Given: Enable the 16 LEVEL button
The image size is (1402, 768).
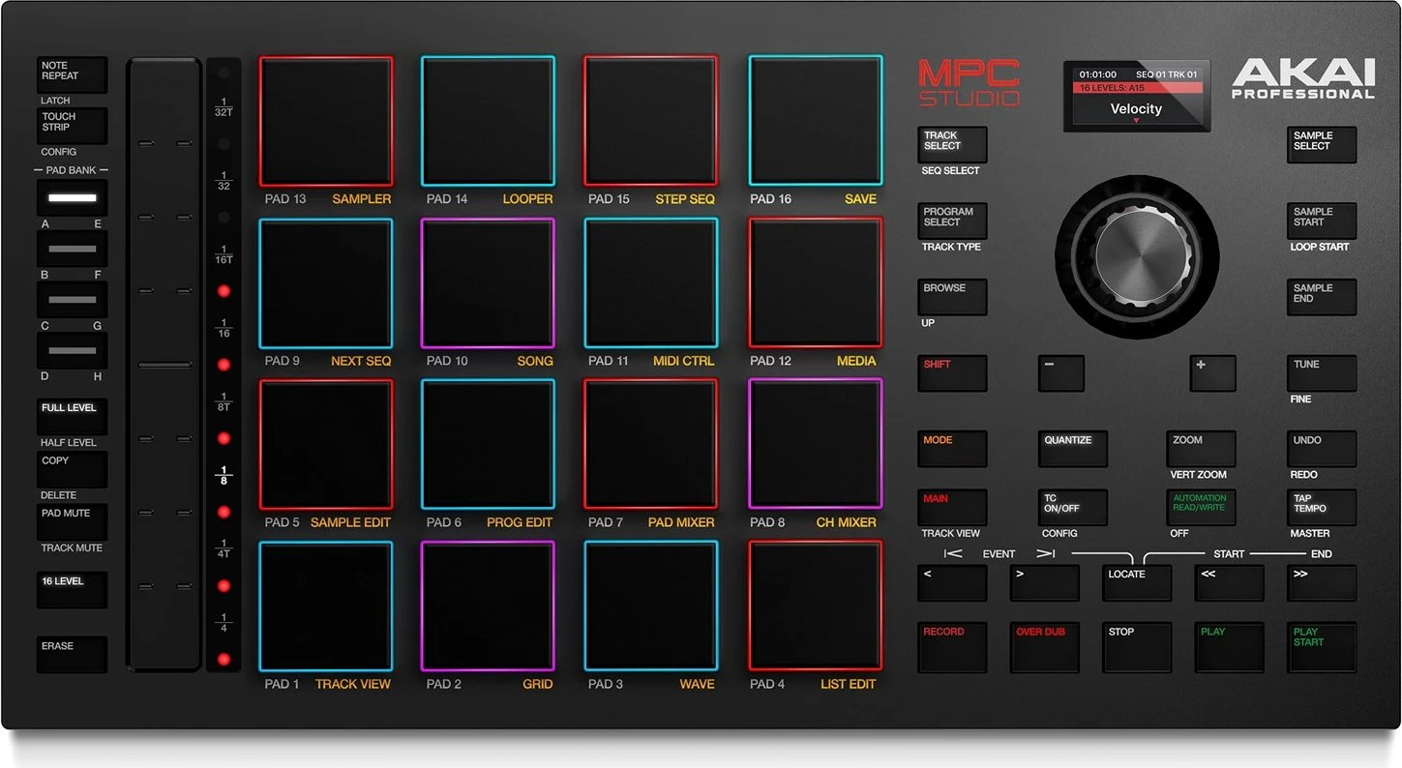Looking at the screenshot, I should 73,590.
